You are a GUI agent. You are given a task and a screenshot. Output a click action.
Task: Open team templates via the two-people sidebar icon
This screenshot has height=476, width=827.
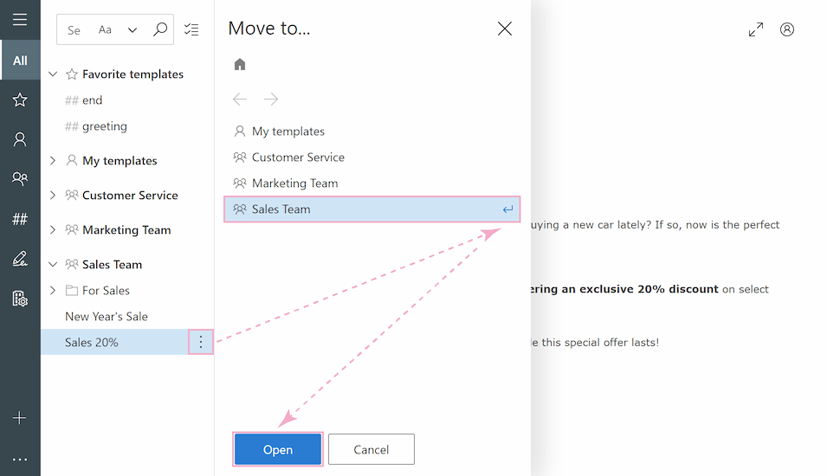[x=20, y=178]
